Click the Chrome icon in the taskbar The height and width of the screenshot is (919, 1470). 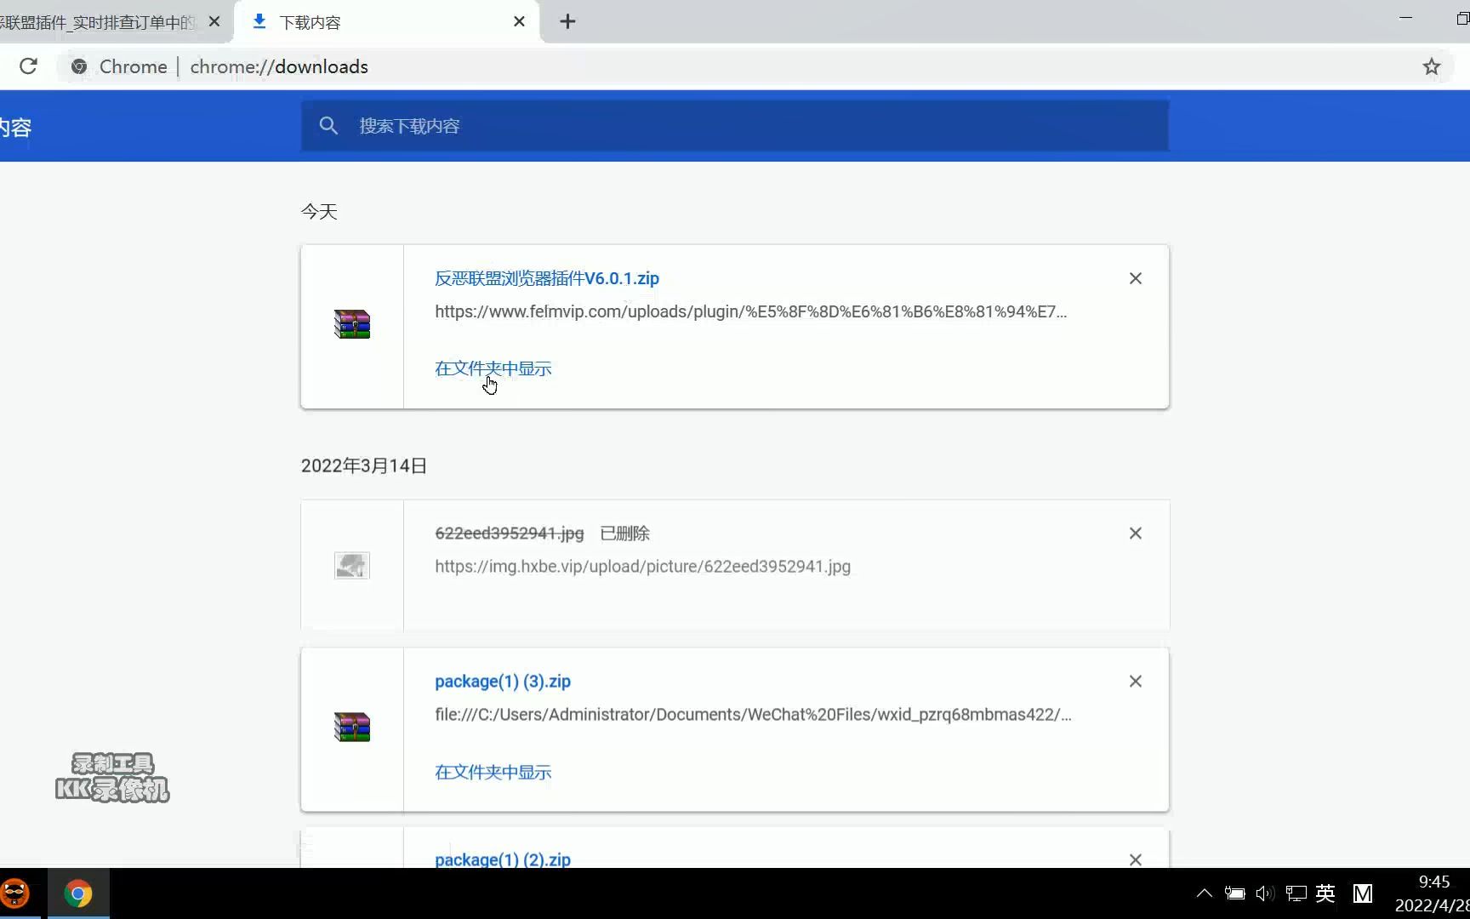tap(78, 893)
